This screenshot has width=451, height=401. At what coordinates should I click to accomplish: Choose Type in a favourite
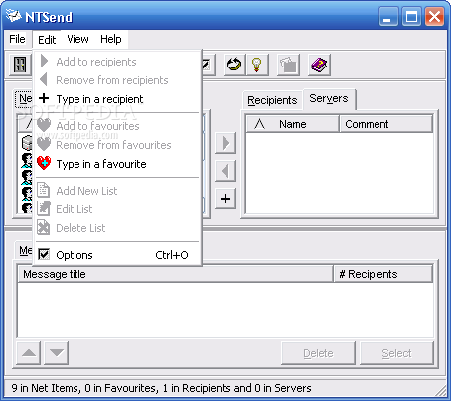pos(117,164)
